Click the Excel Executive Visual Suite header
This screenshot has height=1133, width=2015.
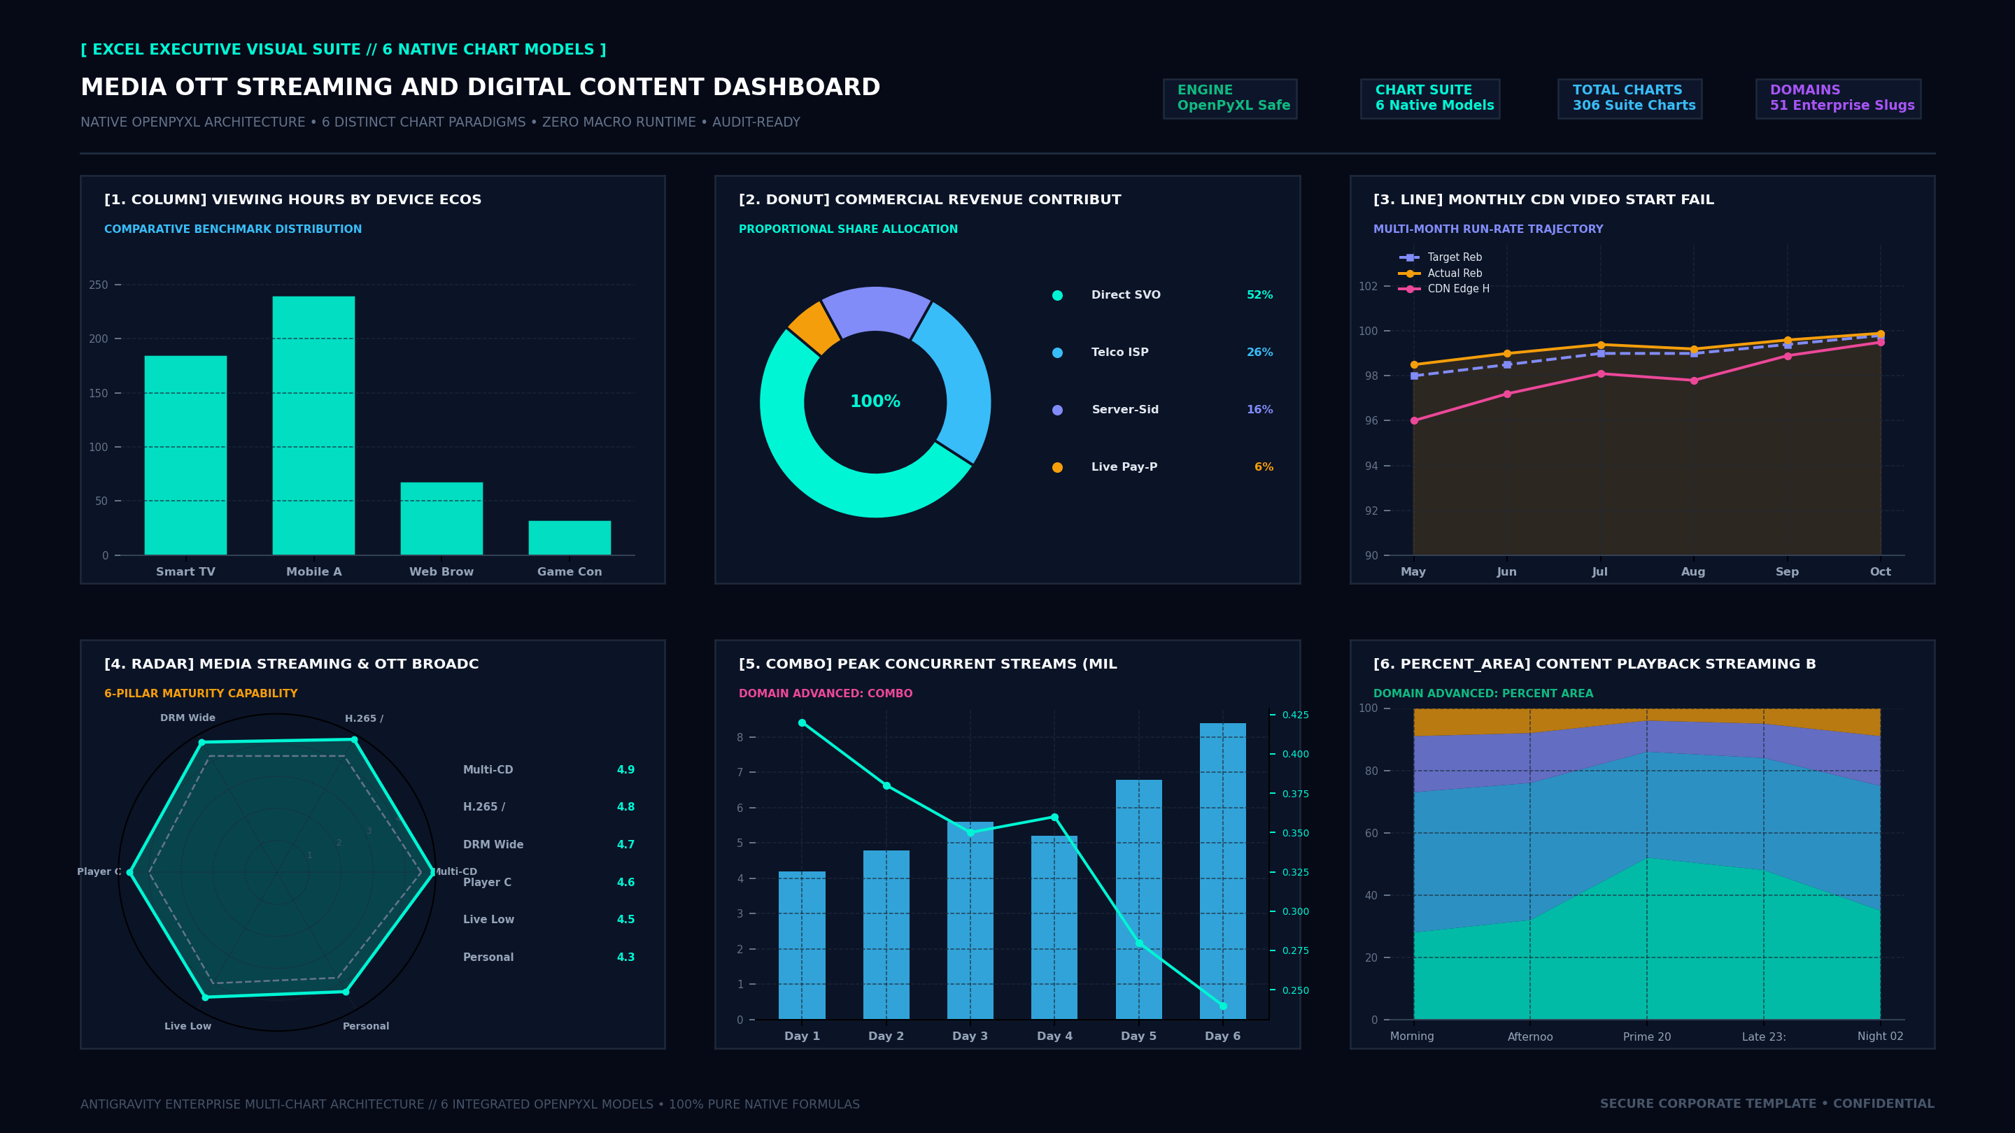click(x=344, y=49)
